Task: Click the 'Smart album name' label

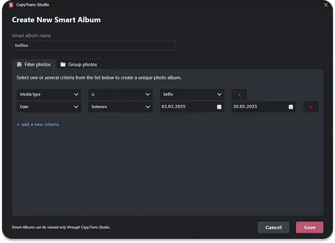Action: [32, 36]
